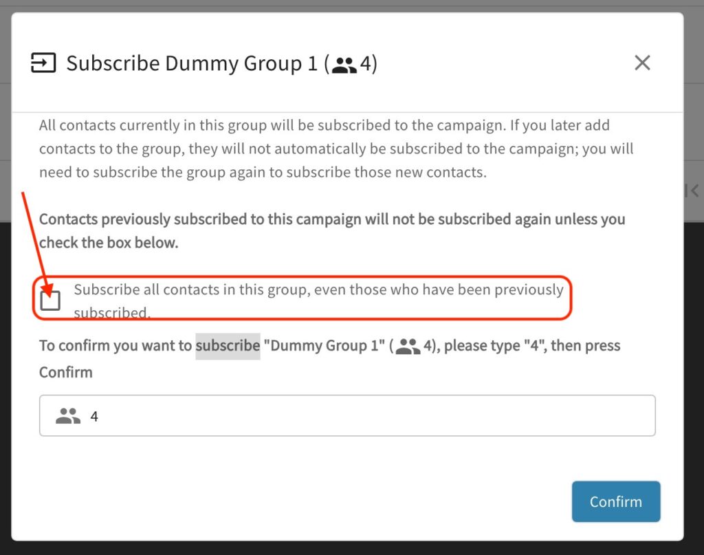704x555 pixels.
Task: Close the Subscribe Dummy Group 1 dialog
Action: coord(642,63)
